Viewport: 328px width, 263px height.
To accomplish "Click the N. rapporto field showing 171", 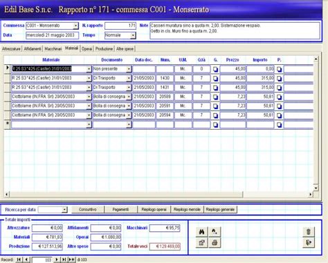I will 120,26.
